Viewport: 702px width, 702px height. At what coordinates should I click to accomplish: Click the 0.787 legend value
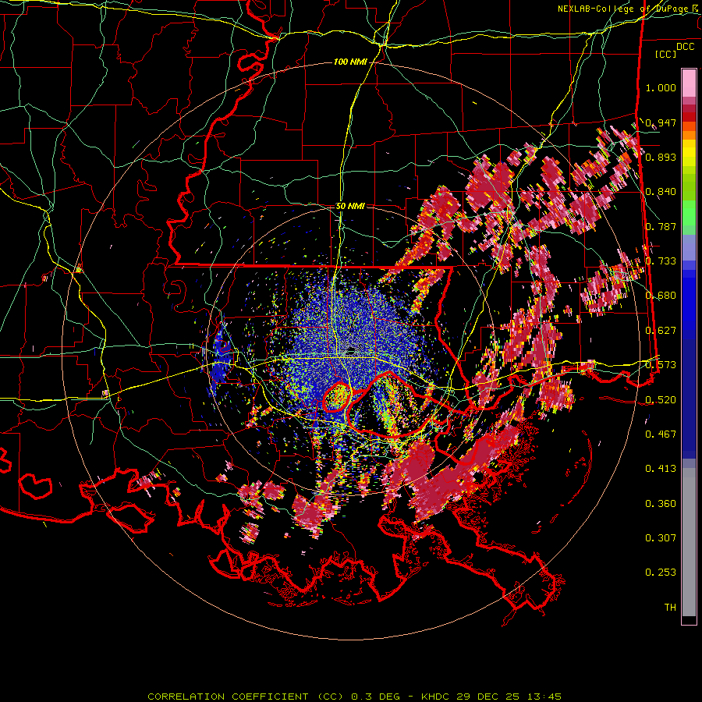click(x=661, y=226)
